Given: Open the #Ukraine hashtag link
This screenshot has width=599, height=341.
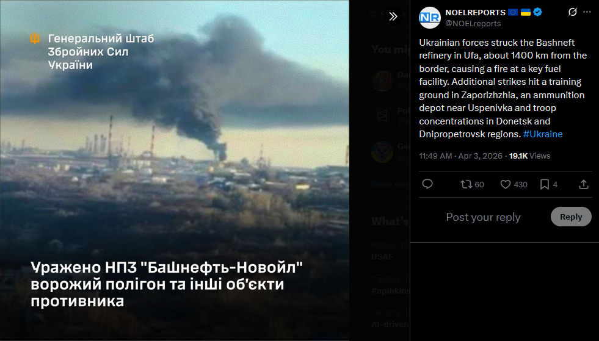Looking at the screenshot, I should coord(543,134).
